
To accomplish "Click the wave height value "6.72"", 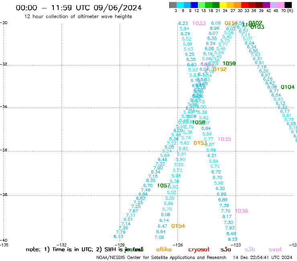I will [x=216, y=172].
